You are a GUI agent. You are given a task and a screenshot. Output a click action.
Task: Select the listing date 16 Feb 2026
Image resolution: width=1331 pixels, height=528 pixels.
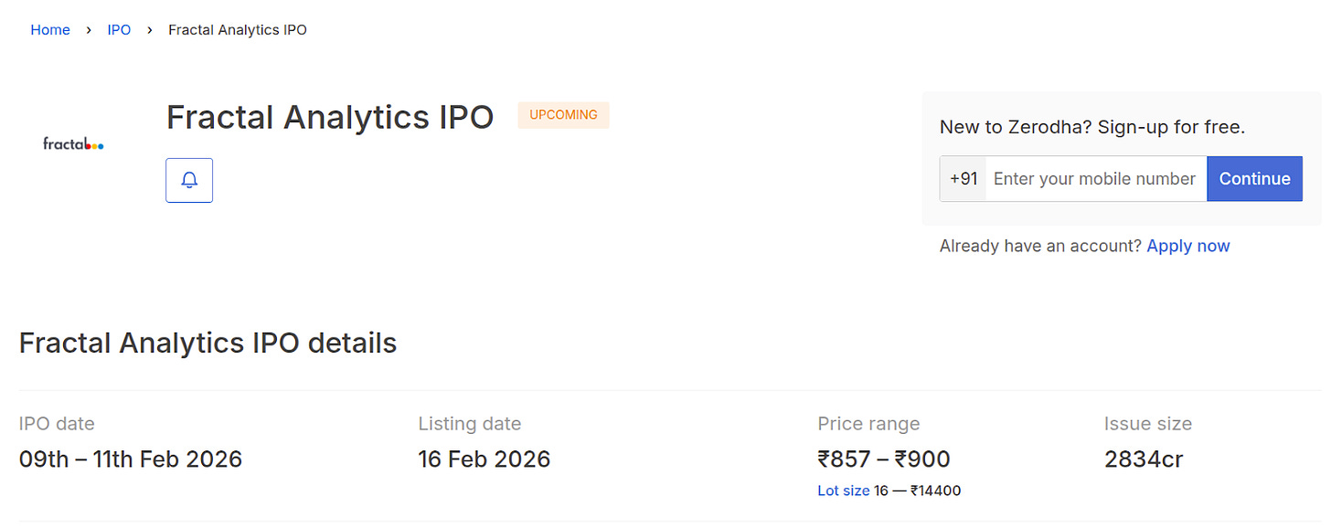(484, 459)
